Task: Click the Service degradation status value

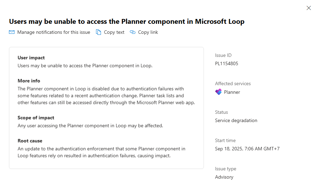Action: 236,120
